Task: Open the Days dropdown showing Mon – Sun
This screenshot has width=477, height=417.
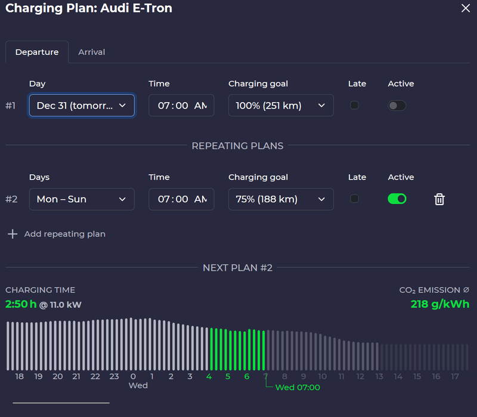Action: tap(82, 199)
